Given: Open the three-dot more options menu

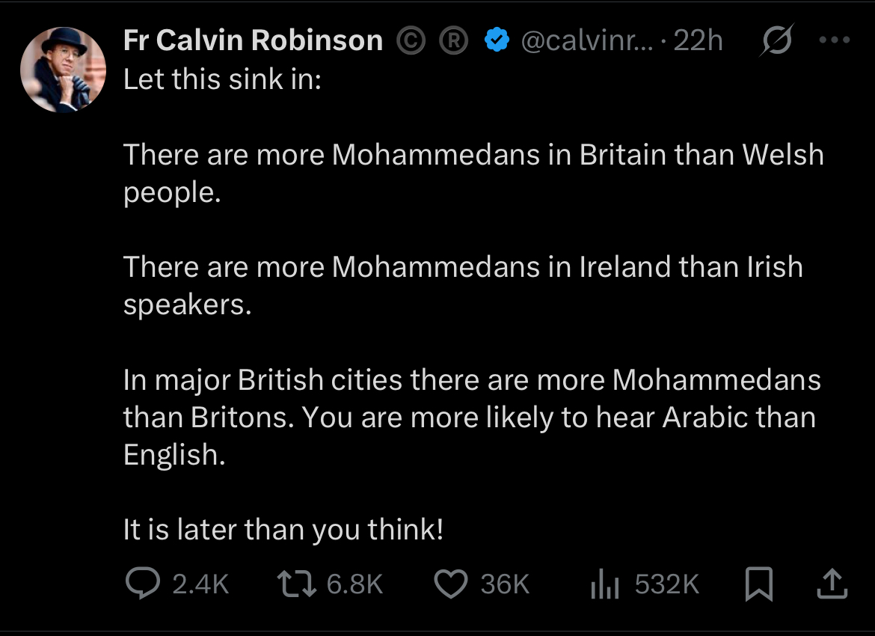Looking at the screenshot, I should click(835, 40).
